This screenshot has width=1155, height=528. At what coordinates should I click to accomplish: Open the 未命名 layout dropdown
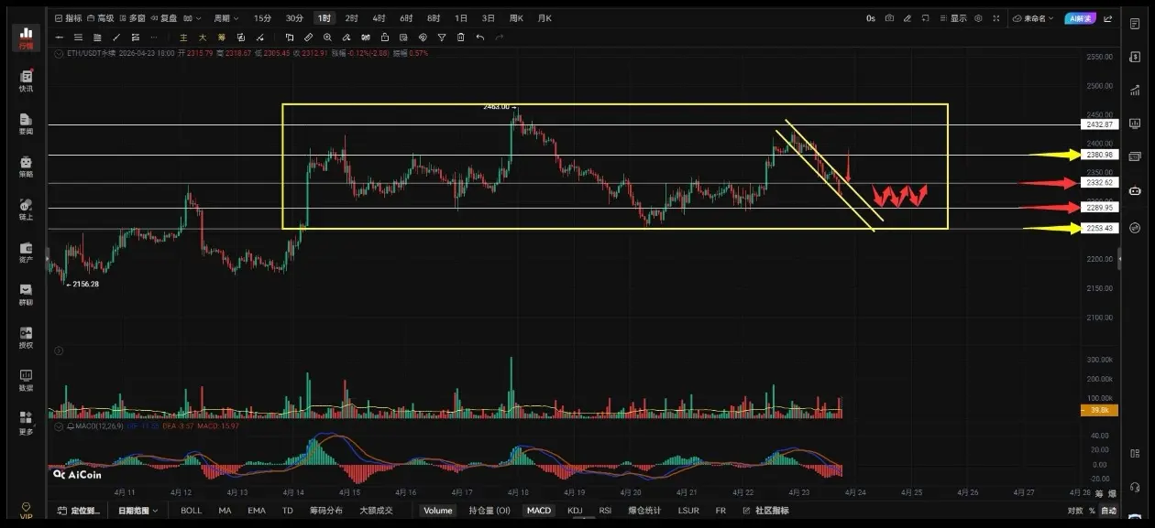click(x=1033, y=18)
